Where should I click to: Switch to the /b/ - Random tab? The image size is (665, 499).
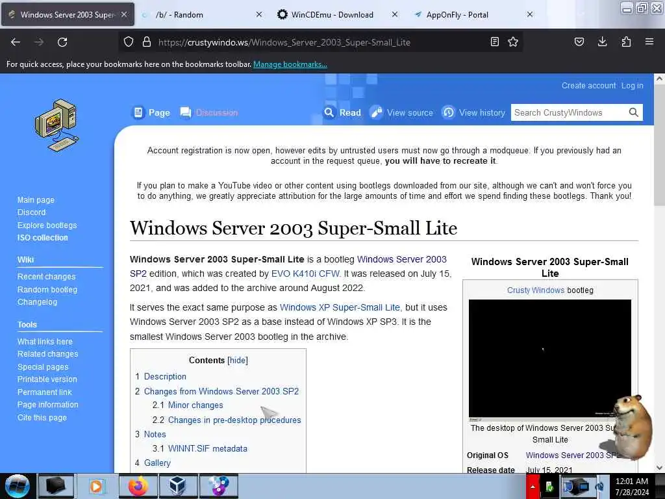click(201, 15)
